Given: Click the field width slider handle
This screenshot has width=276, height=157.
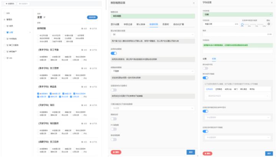Looking at the screenshot, I should click(x=242, y=25).
